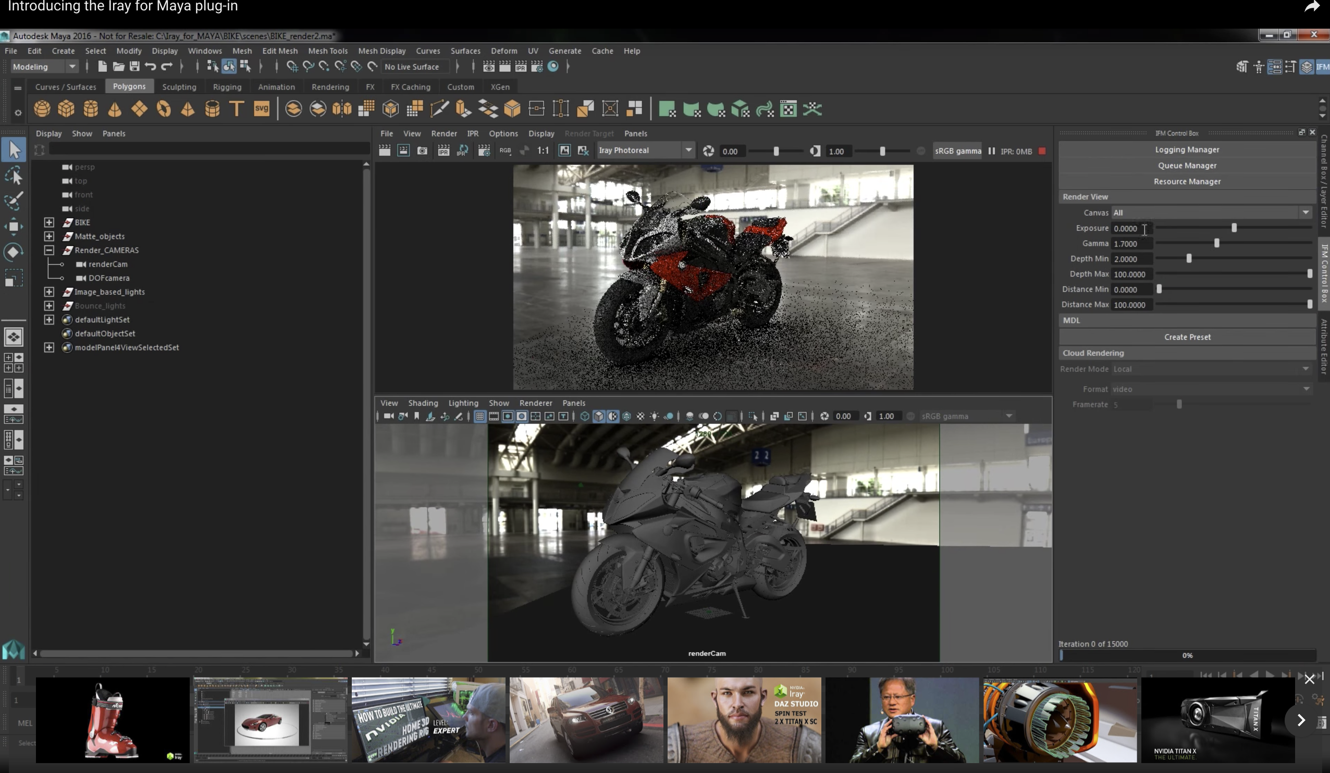1330x773 pixels.
Task: Click the SVG import shelf icon
Action: click(x=261, y=109)
